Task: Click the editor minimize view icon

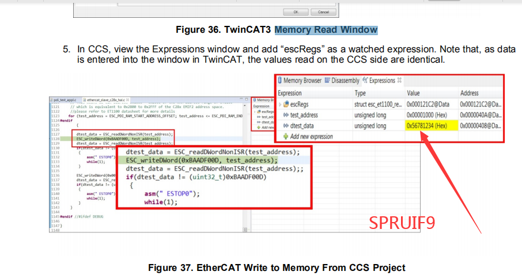Action: [x=241, y=99]
